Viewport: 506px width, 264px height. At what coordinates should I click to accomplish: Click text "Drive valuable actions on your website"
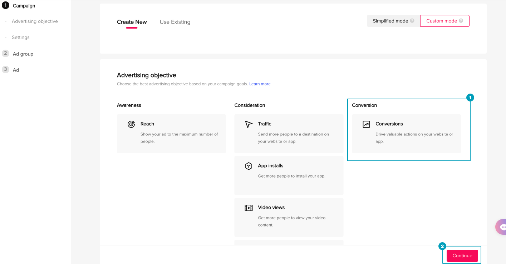pyautogui.click(x=411, y=134)
